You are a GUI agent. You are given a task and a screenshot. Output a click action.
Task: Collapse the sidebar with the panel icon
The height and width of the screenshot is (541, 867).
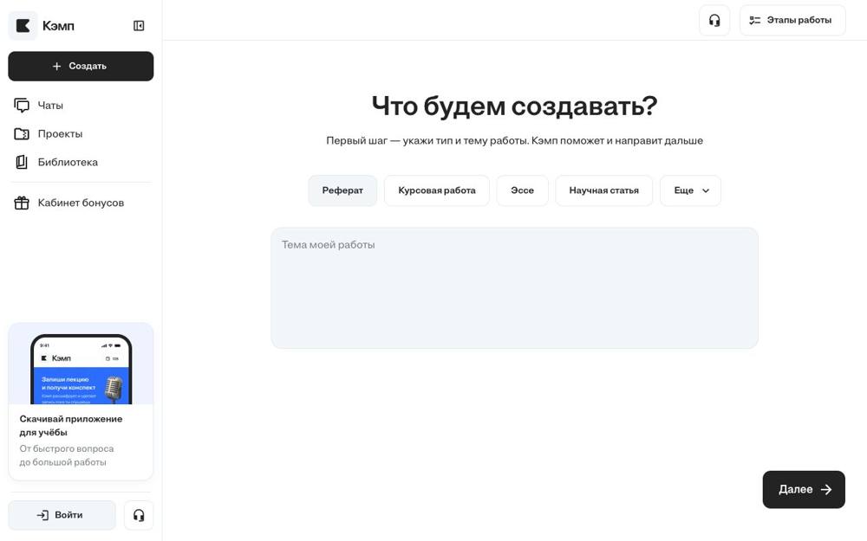[x=139, y=26]
